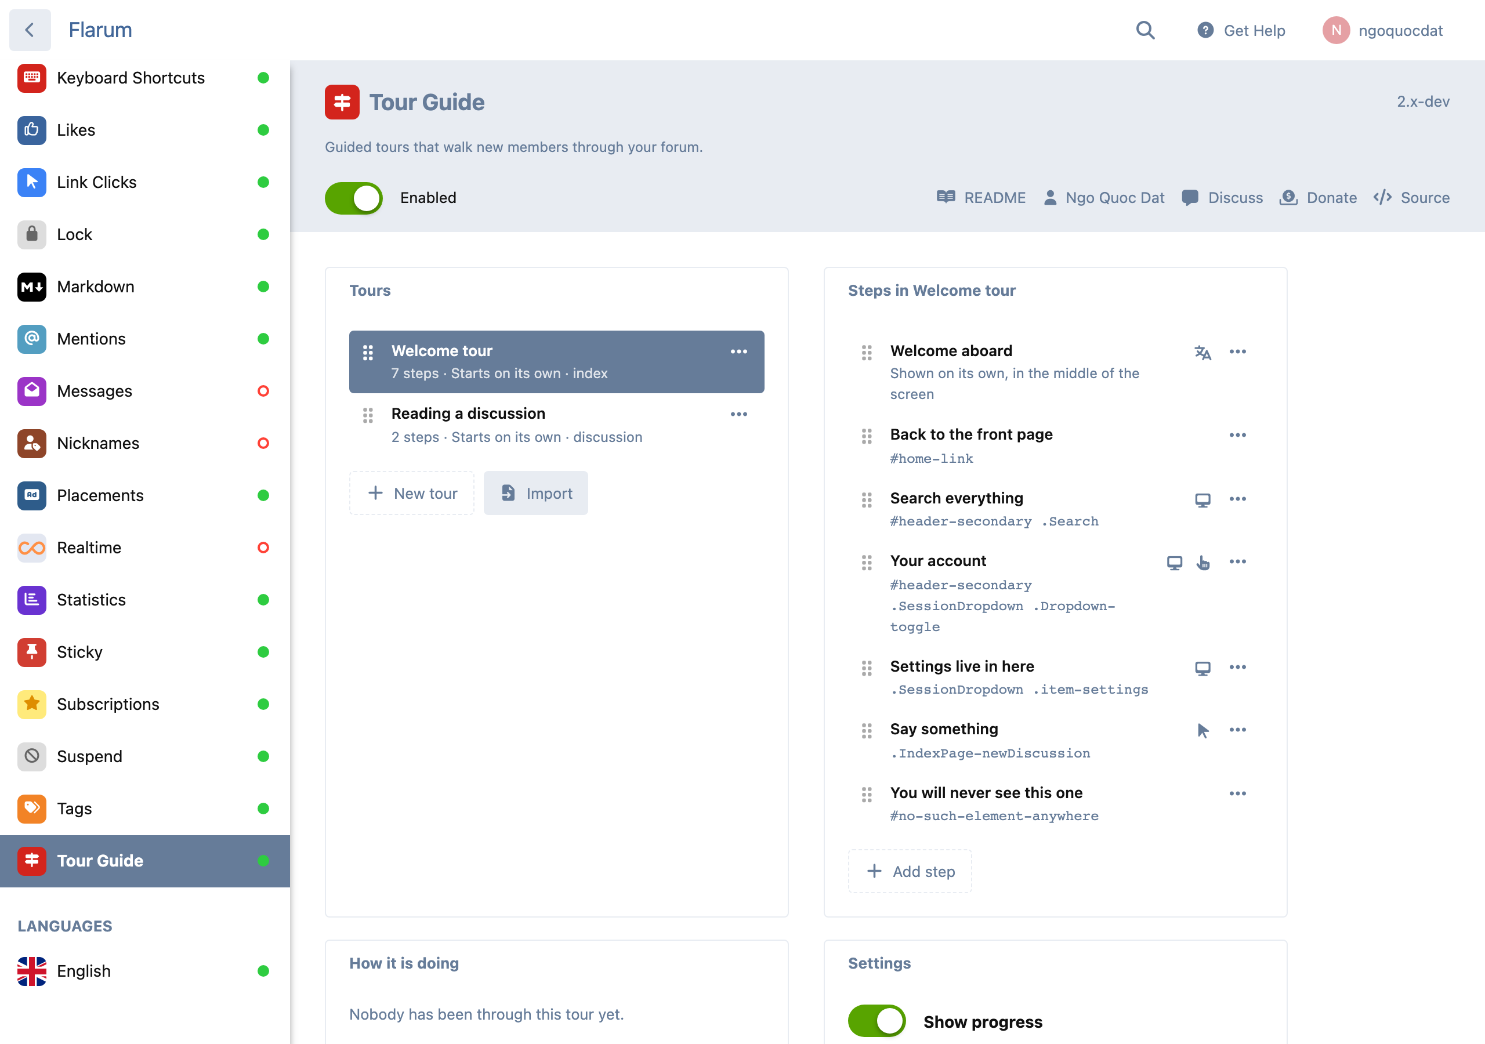Click the Likes thumbs-up icon

32,130
